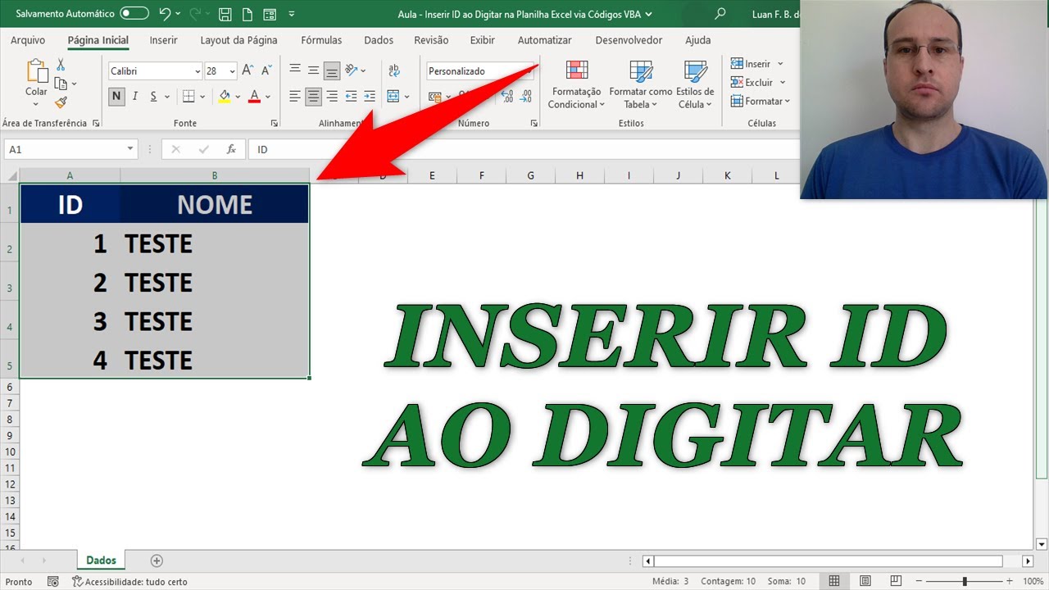Increase decimal places icon

[x=506, y=97]
